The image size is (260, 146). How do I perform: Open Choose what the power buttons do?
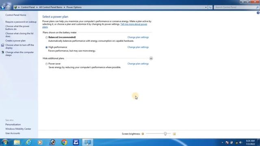[x=17, y=28]
